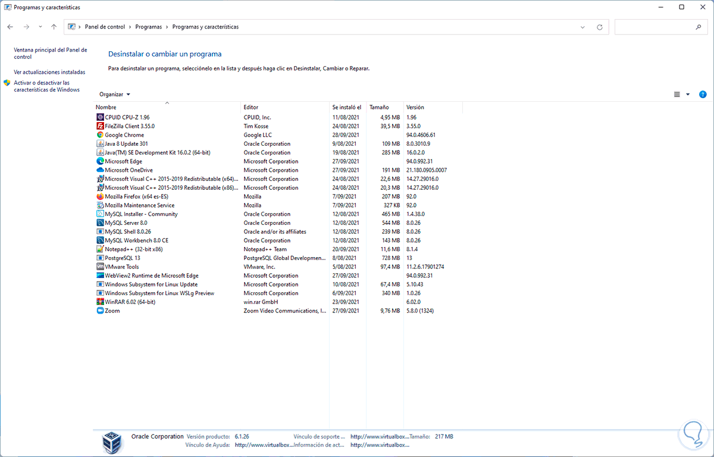Open the help question mark icon

tap(703, 95)
